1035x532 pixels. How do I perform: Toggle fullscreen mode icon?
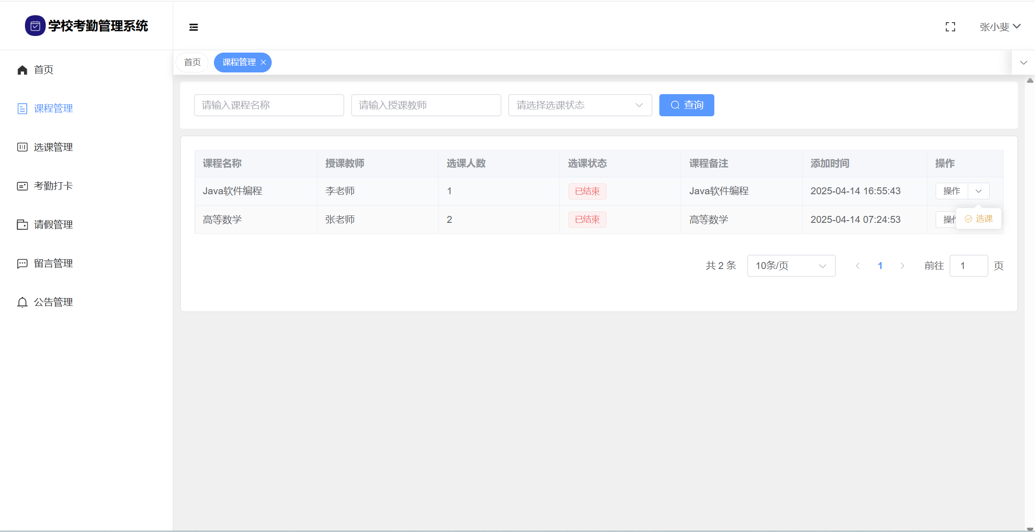(950, 27)
